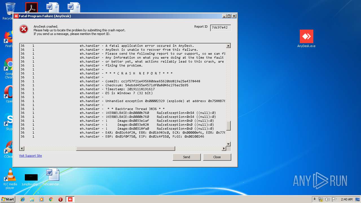Open the Adobe Acrobat desktop icon

(31, 7)
